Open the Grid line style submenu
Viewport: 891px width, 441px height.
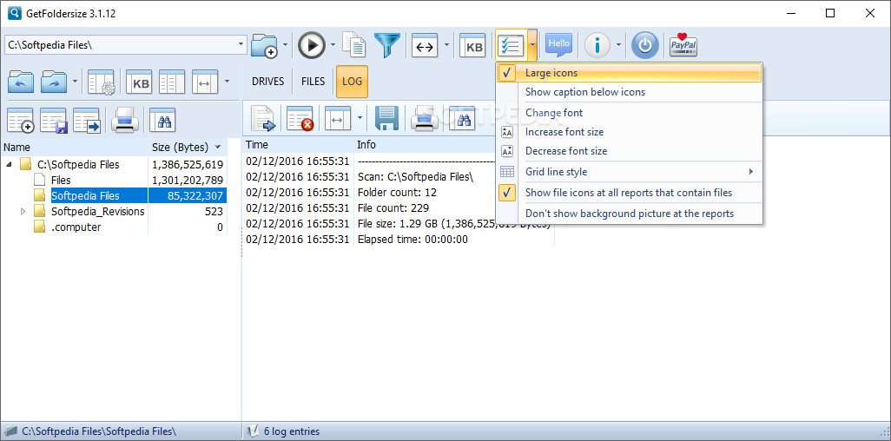(629, 172)
